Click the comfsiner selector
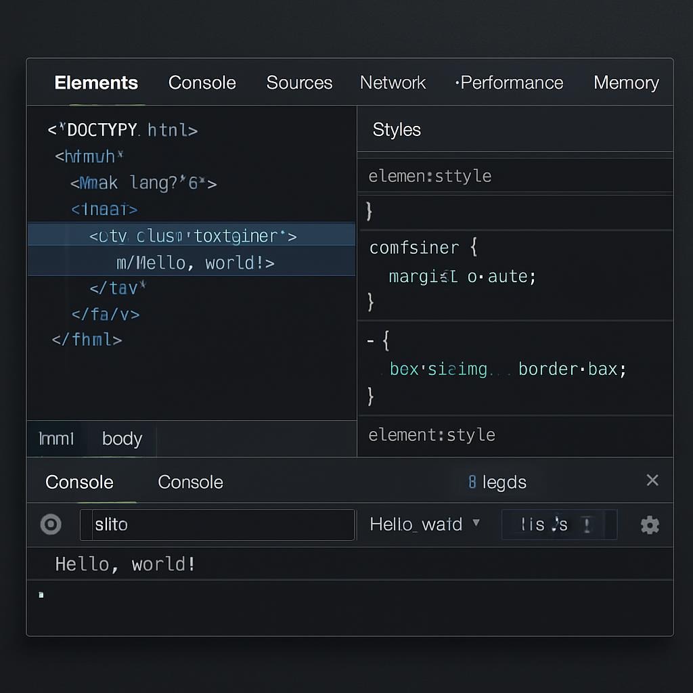Image resolution: width=693 pixels, height=693 pixels. coord(414,248)
